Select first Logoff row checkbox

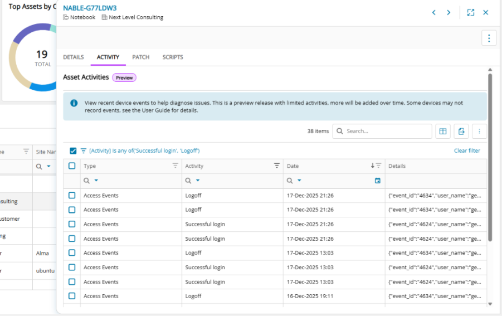tap(72, 196)
